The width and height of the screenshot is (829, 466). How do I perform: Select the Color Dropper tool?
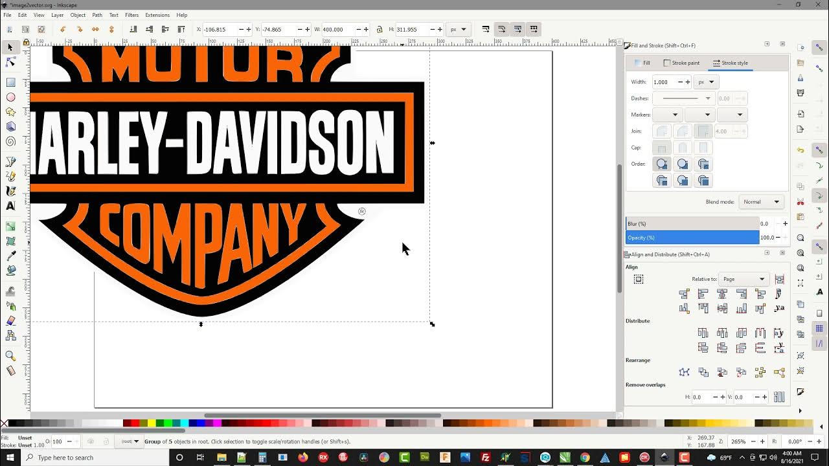click(x=10, y=256)
